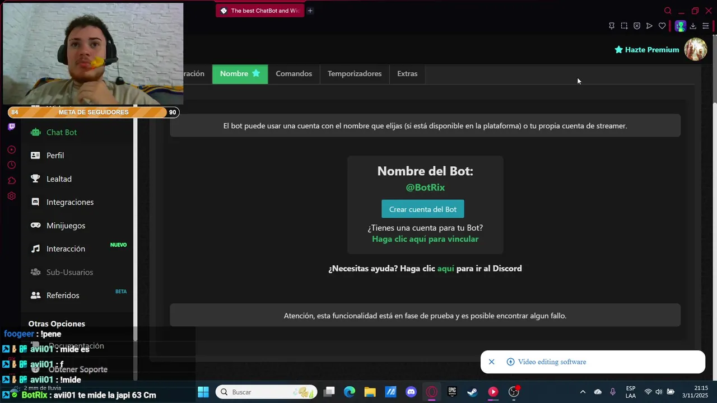Click the Hazte Premium link
The image size is (717, 403).
tap(652, 50)
